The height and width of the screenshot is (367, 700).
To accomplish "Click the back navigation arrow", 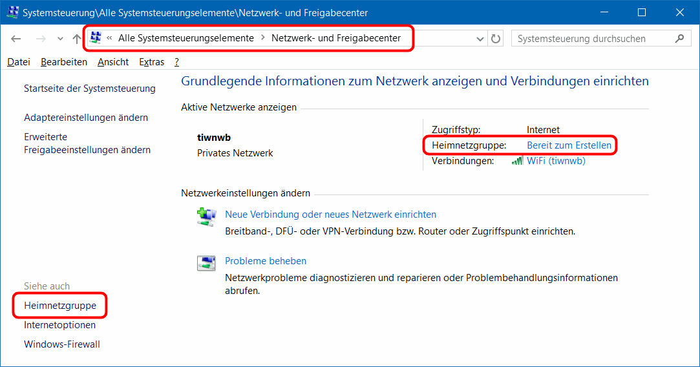I will [x=16, y=39].
